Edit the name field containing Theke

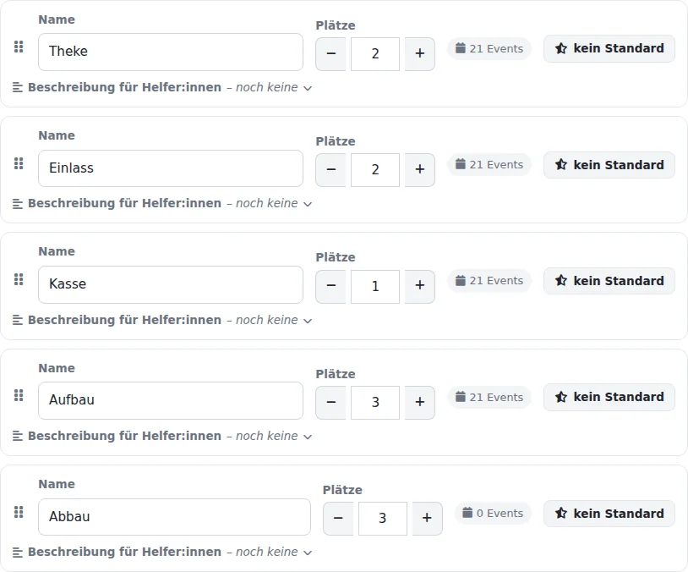coord(171,52)
